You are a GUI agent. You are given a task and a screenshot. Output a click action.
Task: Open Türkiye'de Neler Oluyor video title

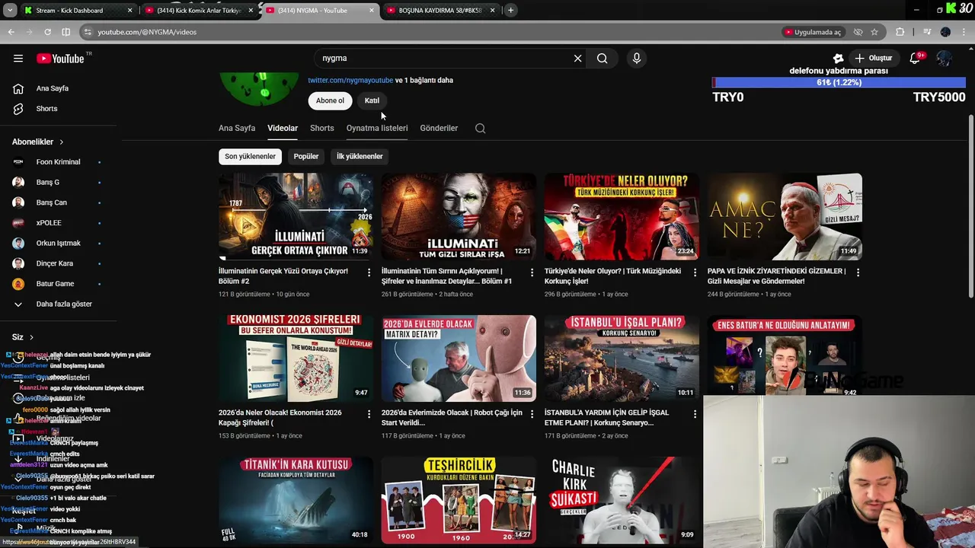coord(612,276)
